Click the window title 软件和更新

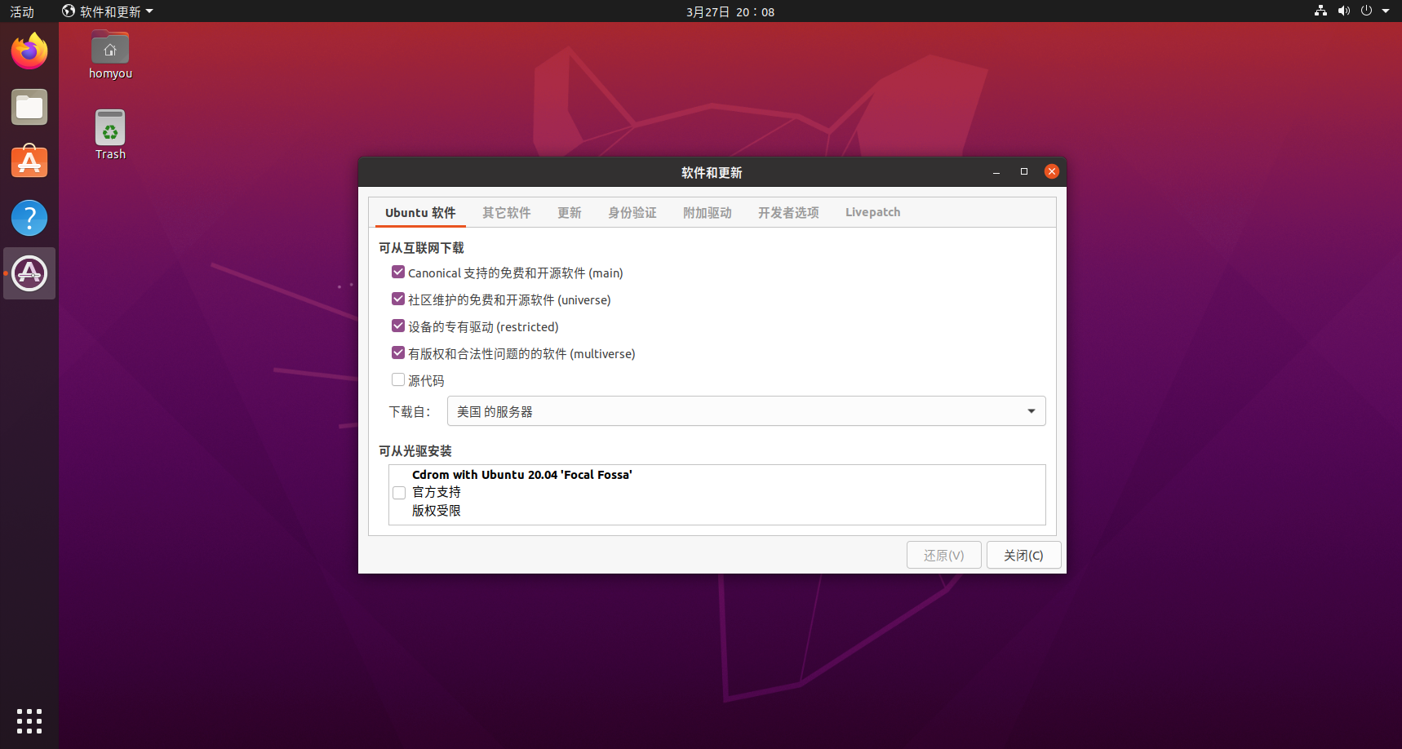(x=712, y=172)
